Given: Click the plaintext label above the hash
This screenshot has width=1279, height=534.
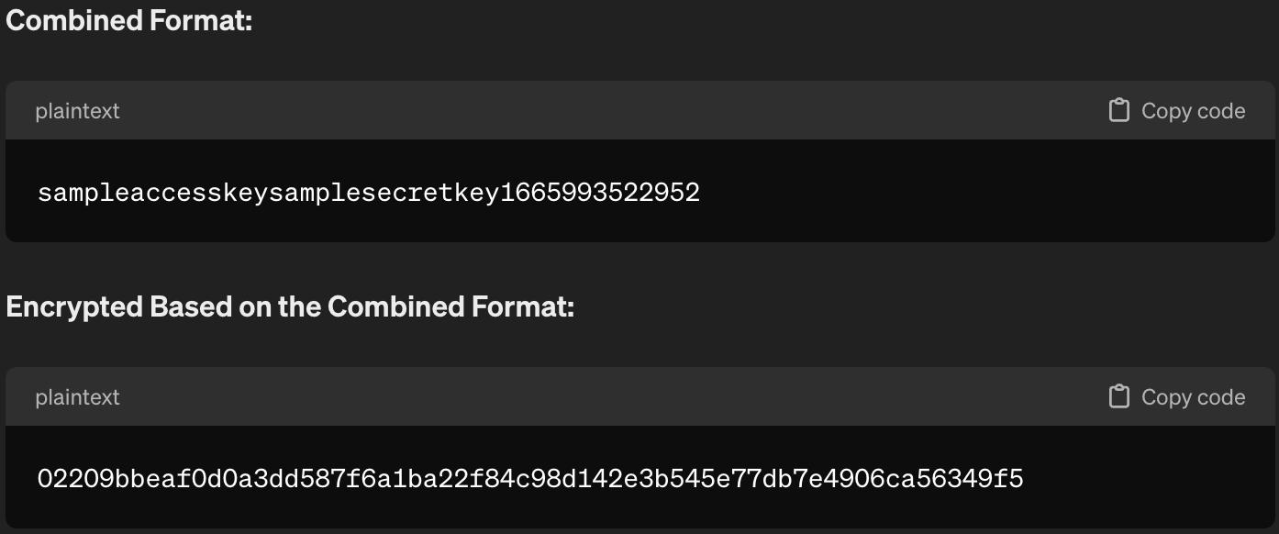Looking at the screenshot, I should click(x=77, y=397).
